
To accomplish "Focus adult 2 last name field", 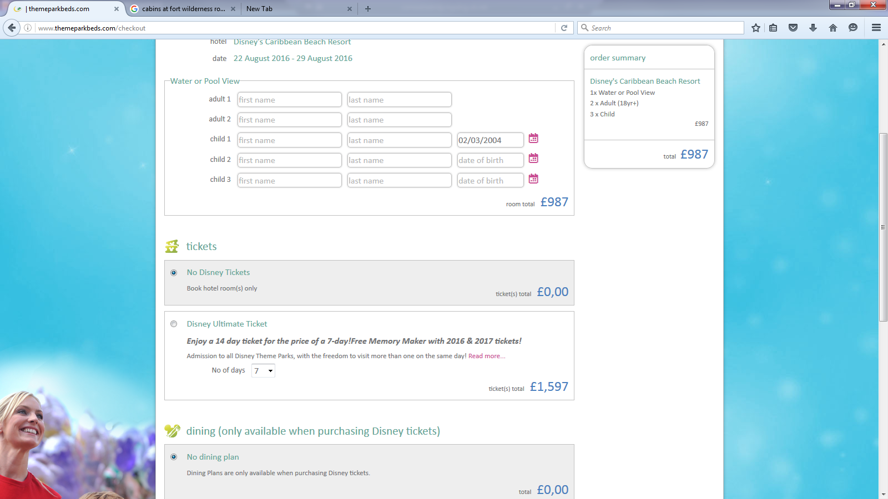I will [x=399, y=120].
